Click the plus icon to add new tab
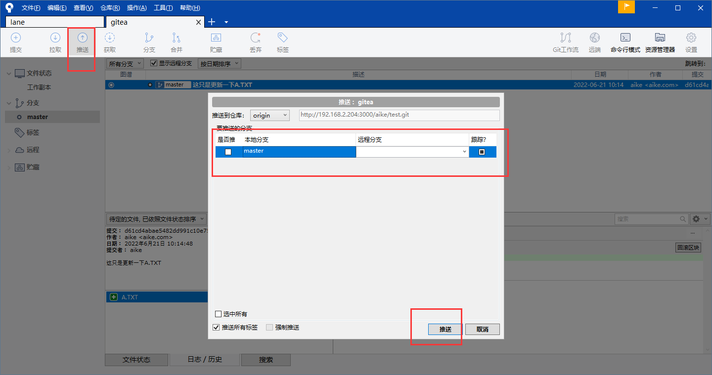 pyautogui.click(x=212, y=22)
